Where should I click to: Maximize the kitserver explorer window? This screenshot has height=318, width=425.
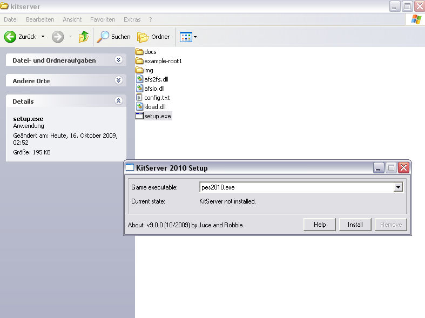[x=407, y=6]
